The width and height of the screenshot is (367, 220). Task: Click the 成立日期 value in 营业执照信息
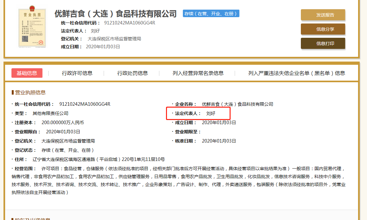pos(219,123)
